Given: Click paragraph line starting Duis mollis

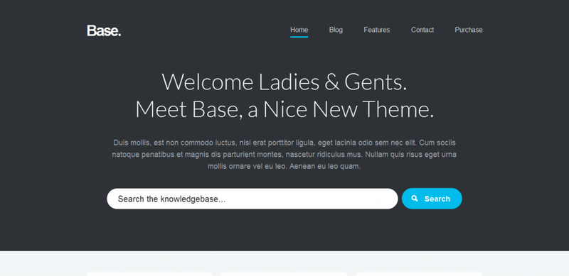Looking at the screenshot, I should pos(284,143).
